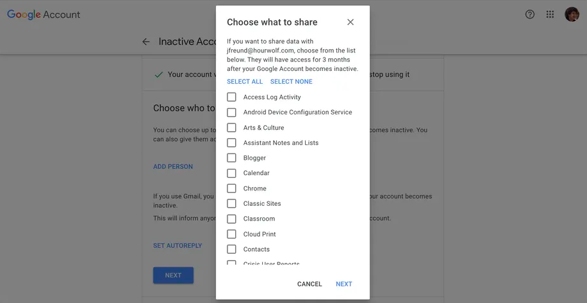The width and height of the screenshot is (587, 303).
Task: Enable Android Device Configuration Service sharing
Action: point(231,113)
